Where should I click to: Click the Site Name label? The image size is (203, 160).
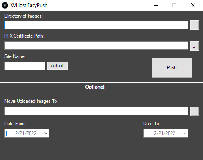click(15, 56)
